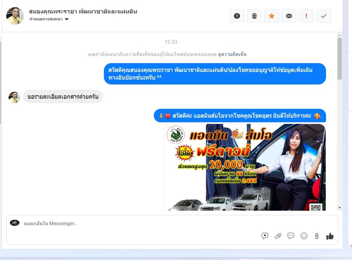The width and height of the screenshot is (352, 260).
Task: Click the chat scrollbar down arrow
Action: pyautogui.click(x=340, y=208)
